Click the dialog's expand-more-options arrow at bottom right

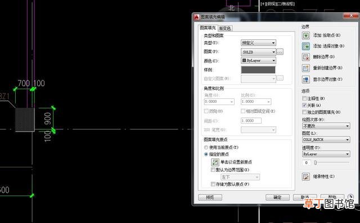[x=350, y=197]
